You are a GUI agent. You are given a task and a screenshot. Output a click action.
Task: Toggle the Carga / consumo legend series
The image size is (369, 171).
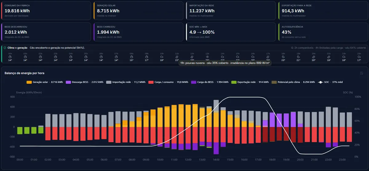[168, 82]
